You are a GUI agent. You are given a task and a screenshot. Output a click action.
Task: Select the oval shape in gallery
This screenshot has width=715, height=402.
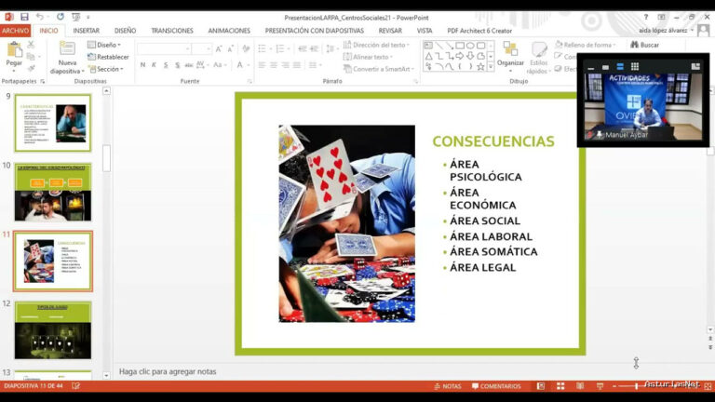tap(470, 46)
